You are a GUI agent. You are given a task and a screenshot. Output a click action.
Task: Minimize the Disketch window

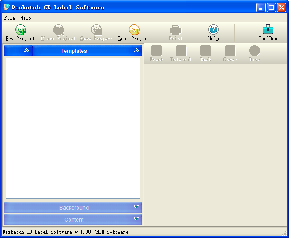(x=261, y=8)
